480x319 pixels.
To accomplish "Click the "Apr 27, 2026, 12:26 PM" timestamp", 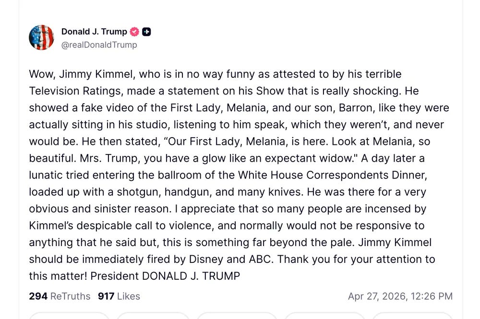I will point(401,296).
